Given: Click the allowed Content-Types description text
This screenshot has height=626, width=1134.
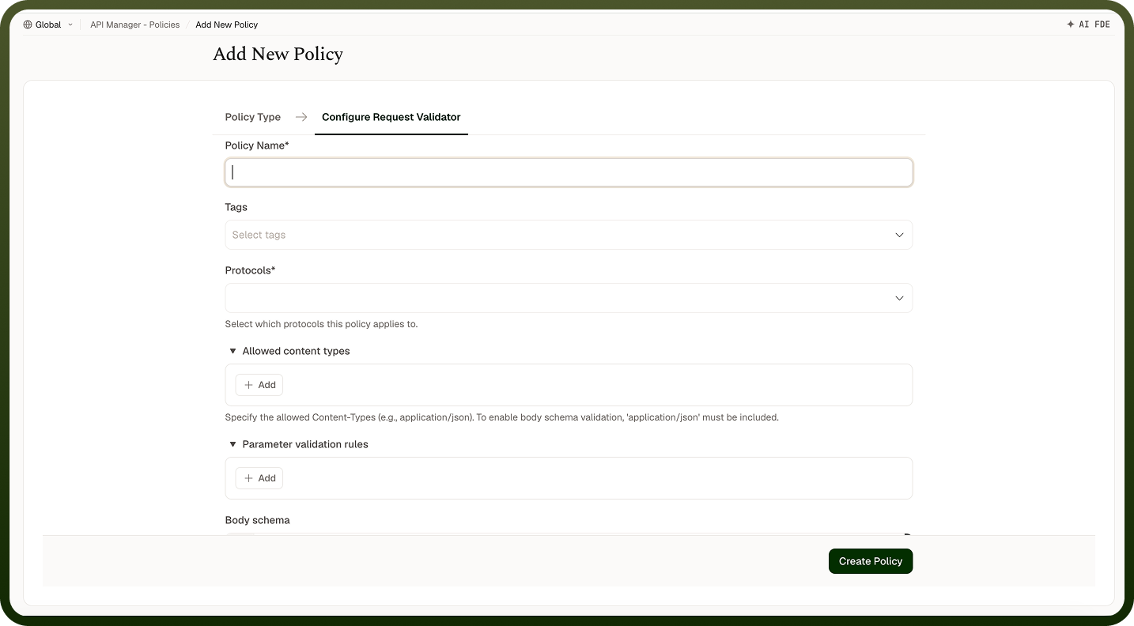Looking at the screenshot, I should point(502,417).
